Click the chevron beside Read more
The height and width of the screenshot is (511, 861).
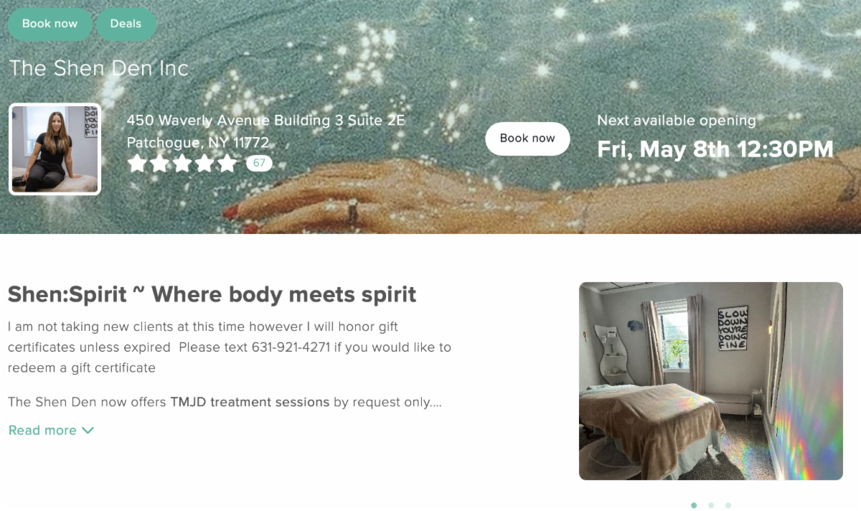click(88, 431)
